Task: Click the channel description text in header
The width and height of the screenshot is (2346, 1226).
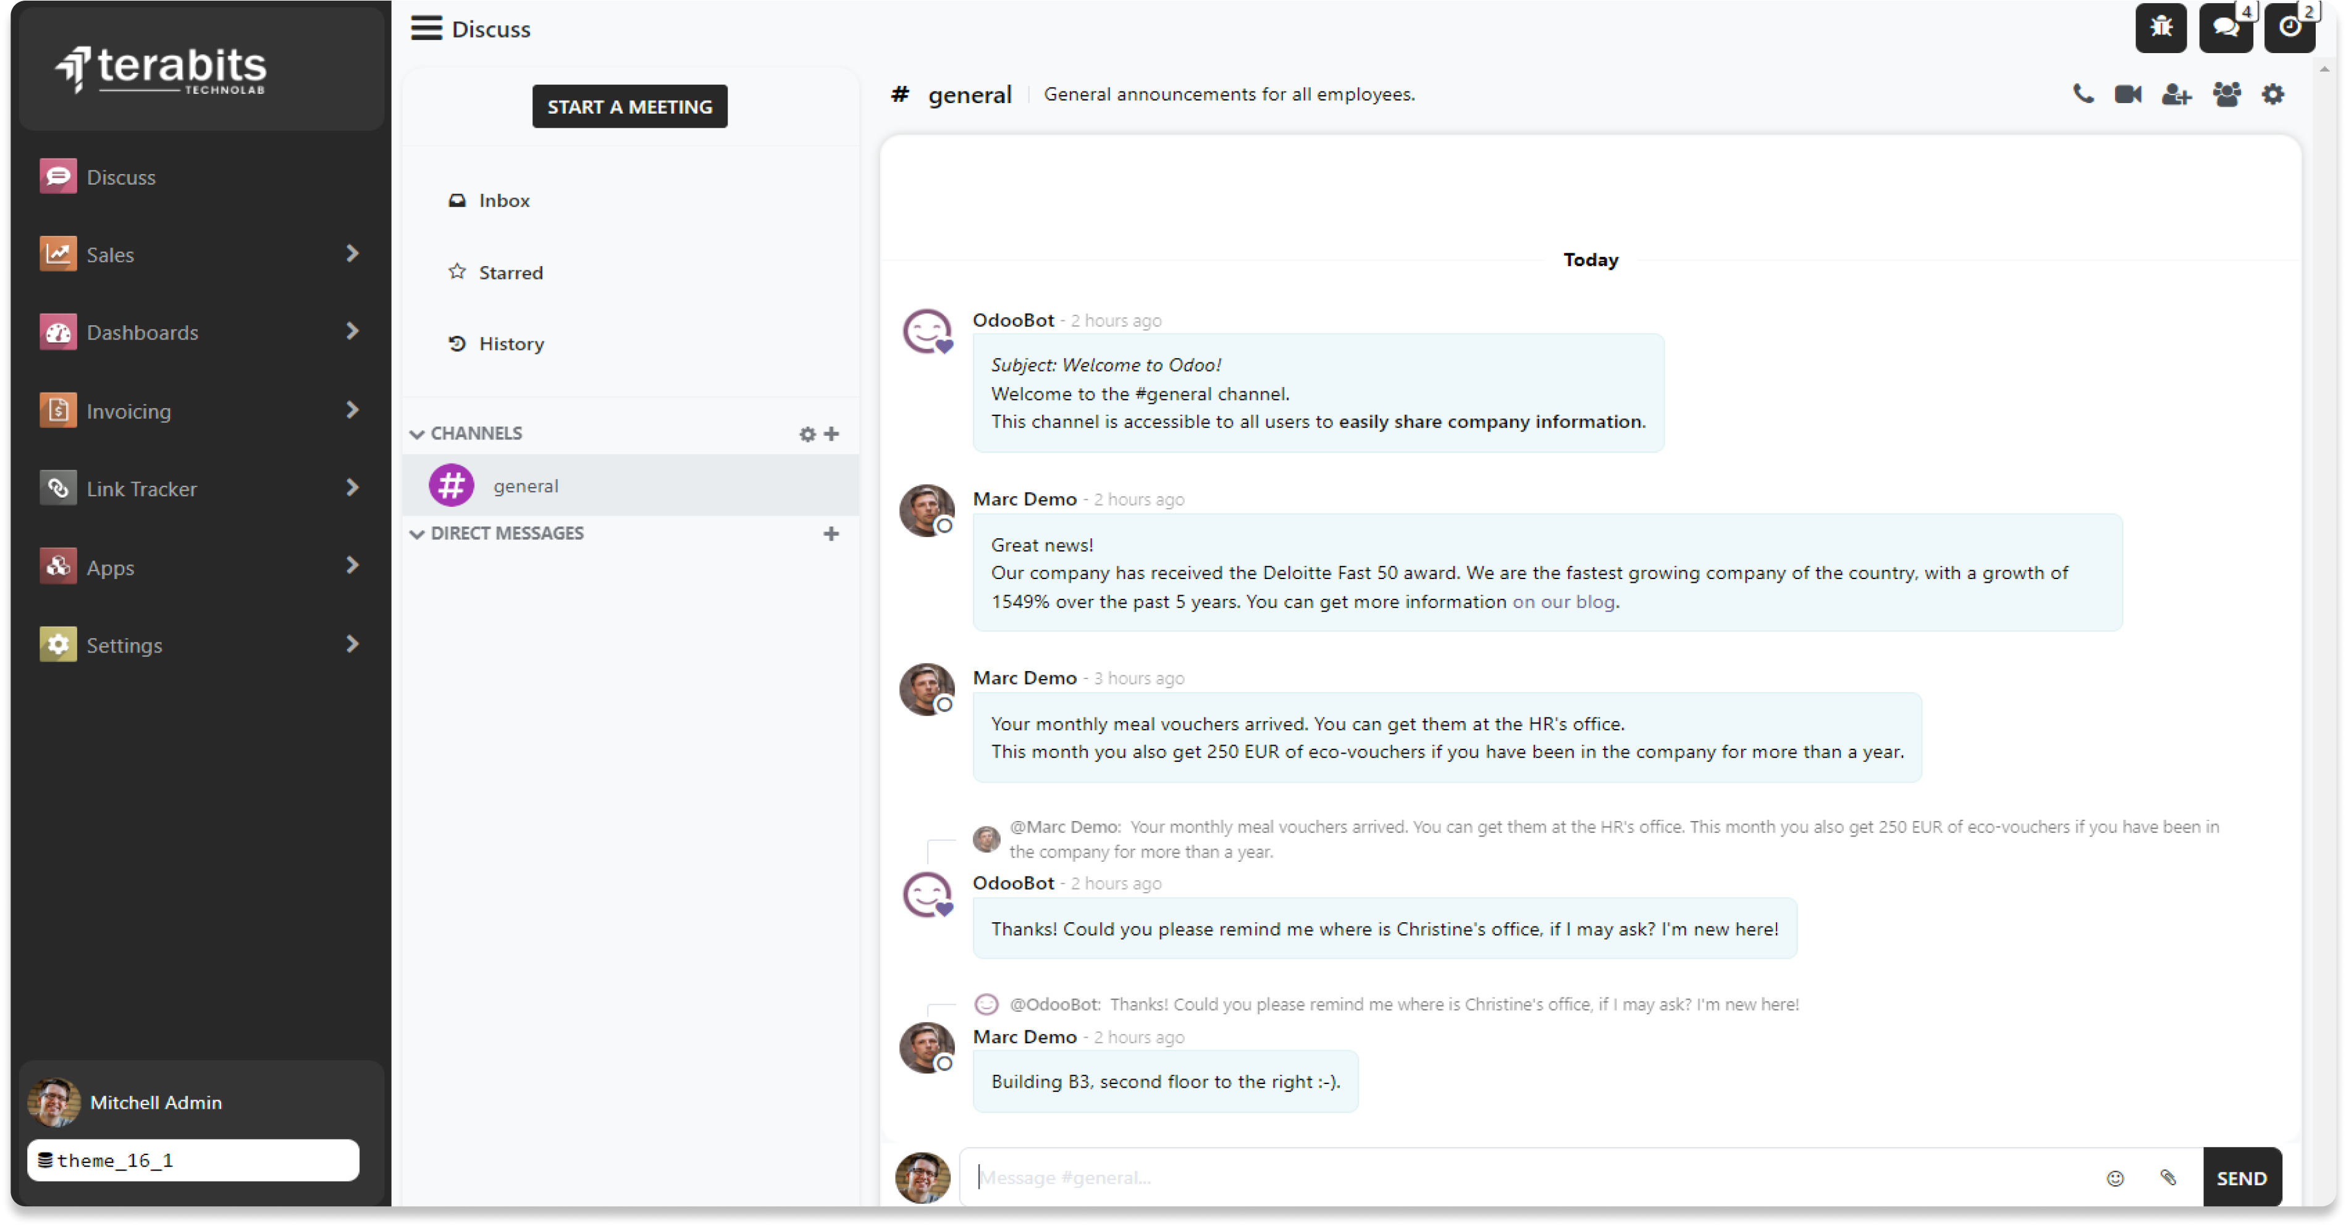Action: pyautogui.click(x=1229, y=94)
